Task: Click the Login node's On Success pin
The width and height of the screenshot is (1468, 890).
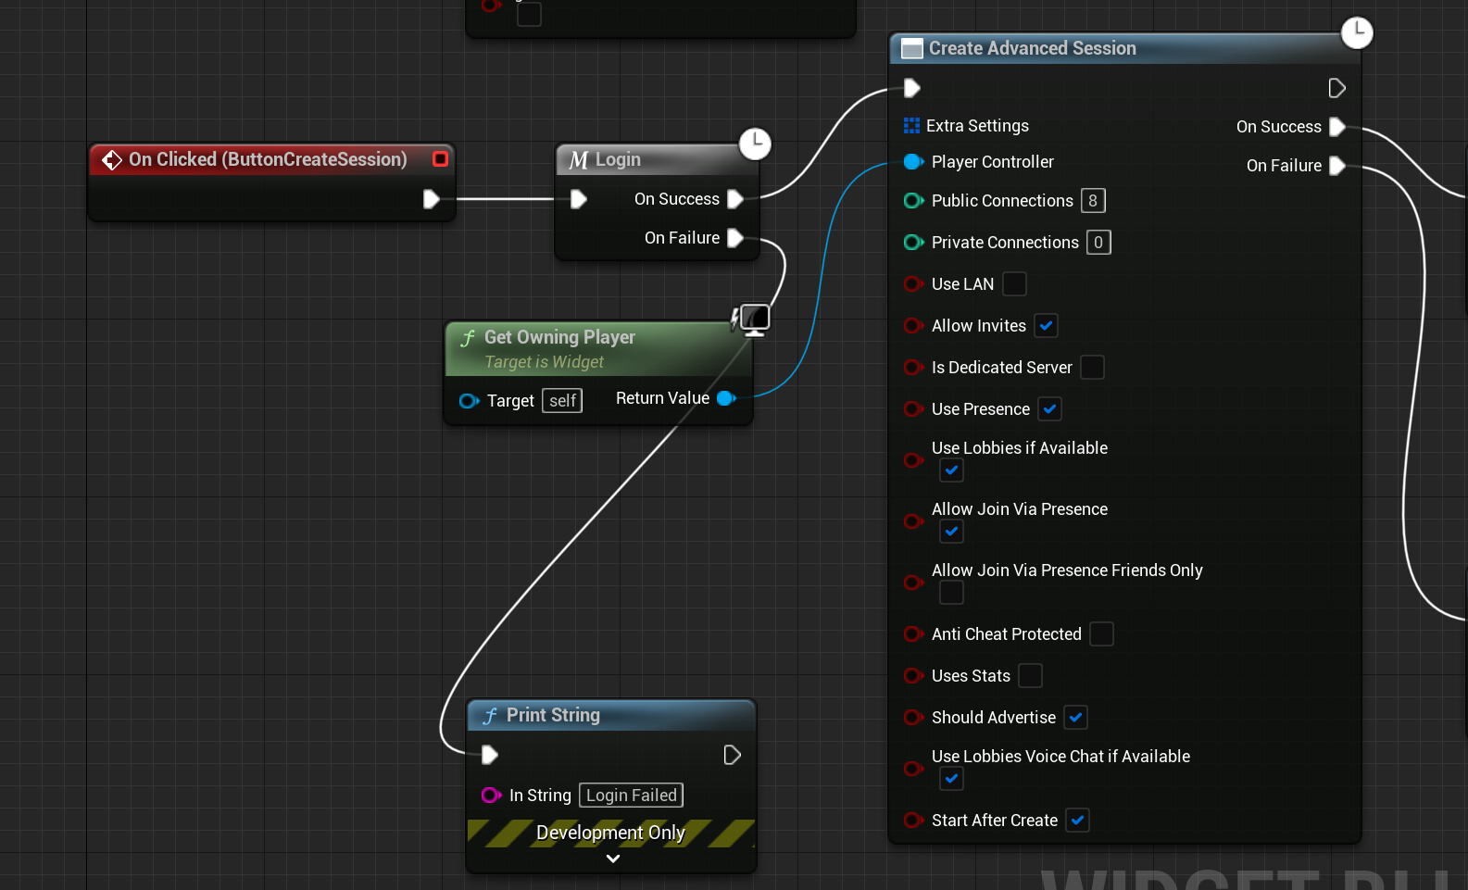Action: 735,199
